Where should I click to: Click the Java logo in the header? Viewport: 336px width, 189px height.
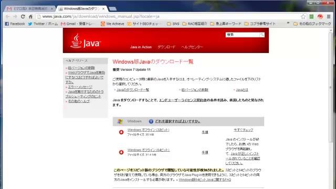coord(85,41)
